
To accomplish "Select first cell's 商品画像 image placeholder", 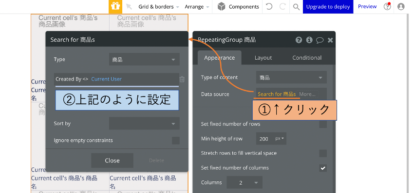I will (x=68, y=21).
